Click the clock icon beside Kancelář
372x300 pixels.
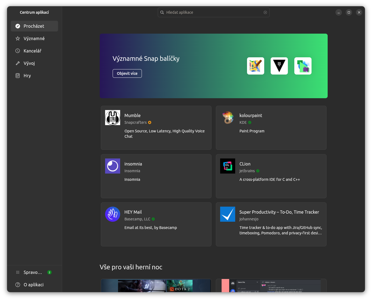18,51
